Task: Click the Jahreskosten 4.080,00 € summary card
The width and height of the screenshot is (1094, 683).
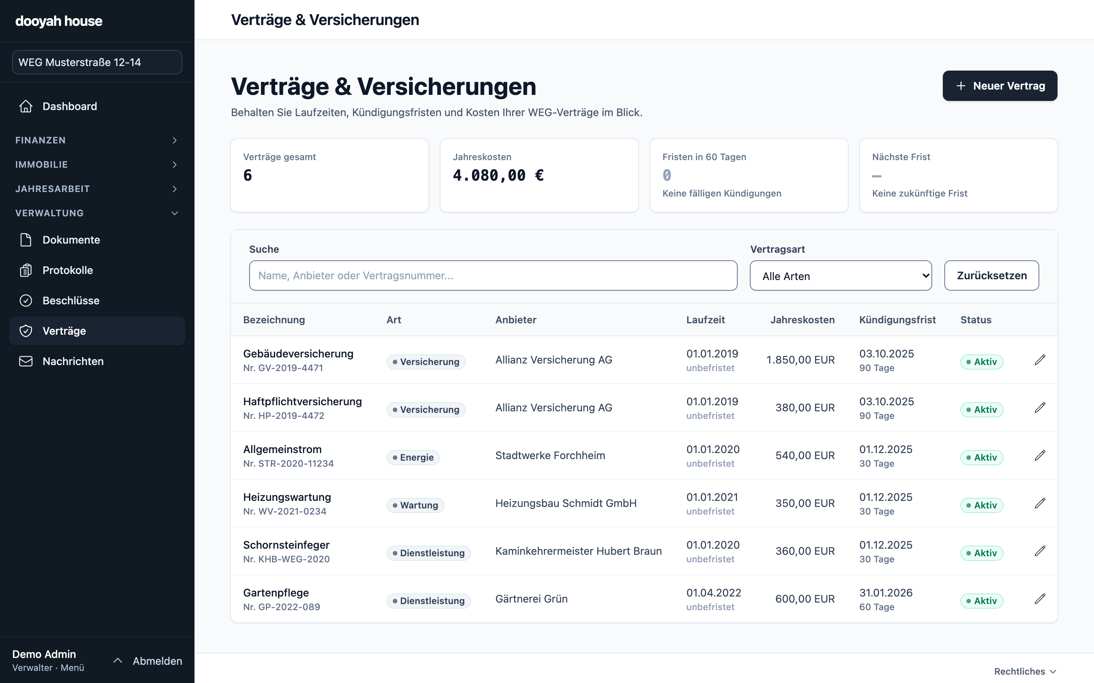Action: coord(539,175)
